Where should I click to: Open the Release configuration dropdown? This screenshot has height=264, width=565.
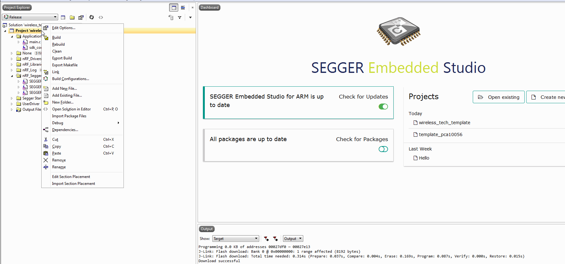coord(30,17)
